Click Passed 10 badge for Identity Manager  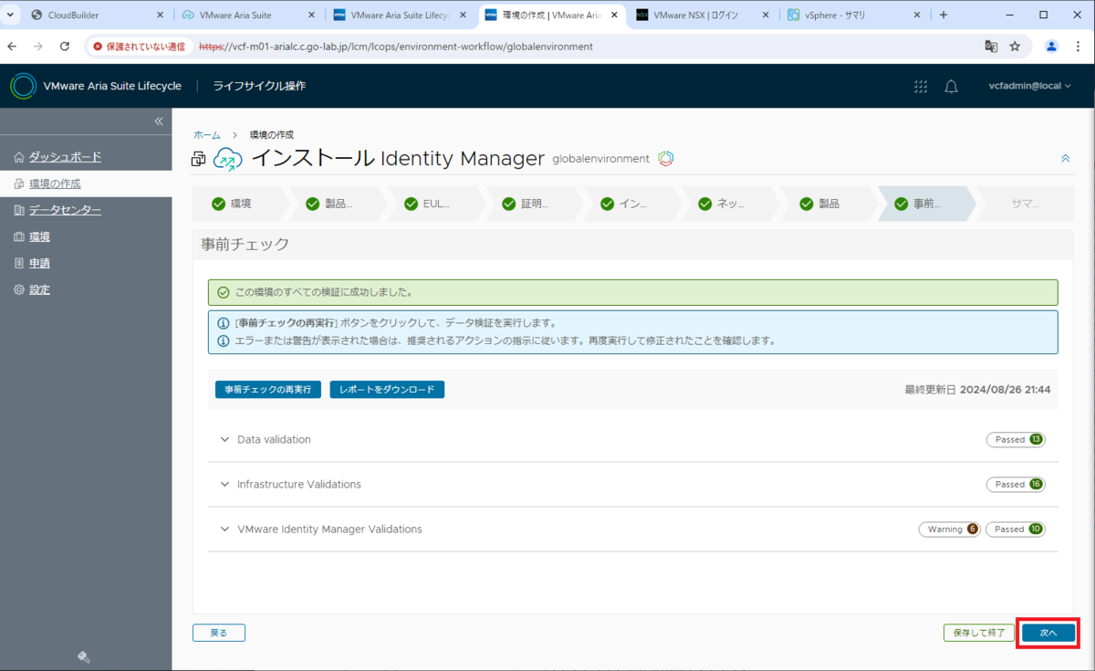coord(1016,529)
